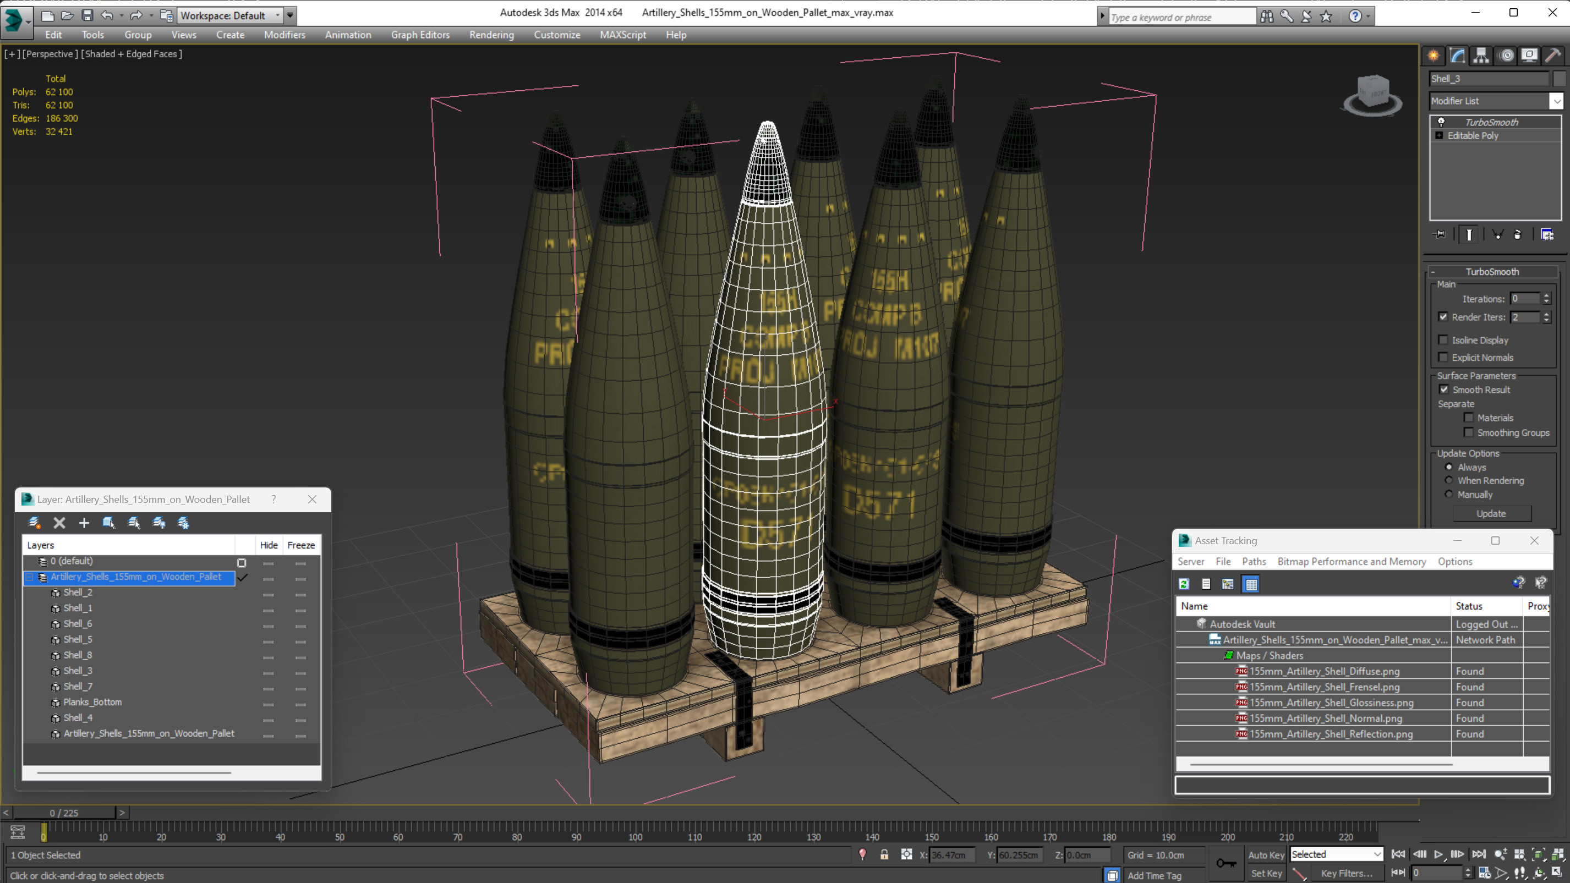This screenshot has width=1570, height=883.
Task: Open the Hierarchy command panel tab
Action: click(x=1481, y=56)
